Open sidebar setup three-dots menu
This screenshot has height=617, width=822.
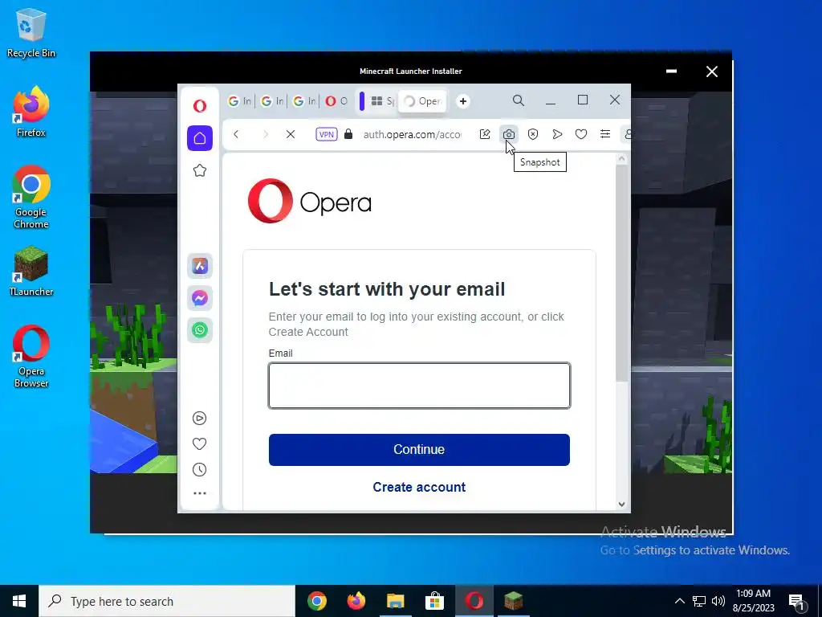coord(200,493)
